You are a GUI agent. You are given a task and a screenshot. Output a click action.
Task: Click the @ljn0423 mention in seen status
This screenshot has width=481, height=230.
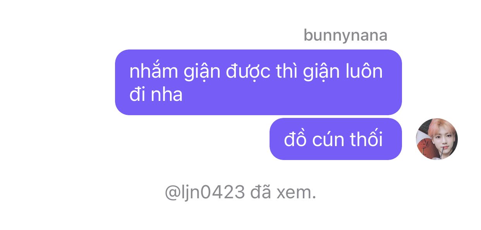205,193
